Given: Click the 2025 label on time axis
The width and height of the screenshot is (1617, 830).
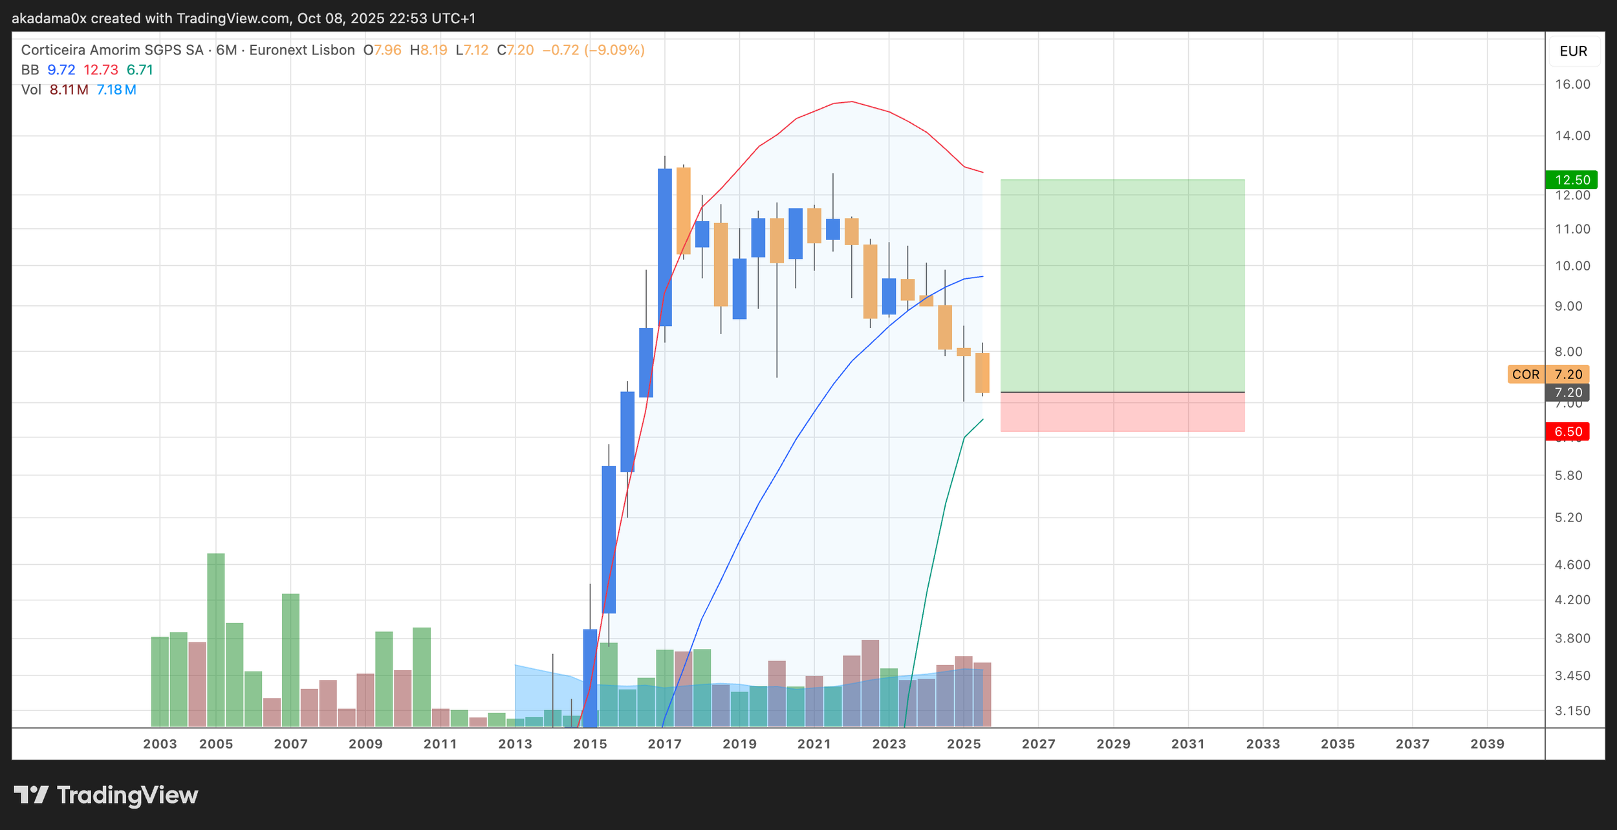Looking at the screenshot, I should pyautogui.click(x=964, y=744).
